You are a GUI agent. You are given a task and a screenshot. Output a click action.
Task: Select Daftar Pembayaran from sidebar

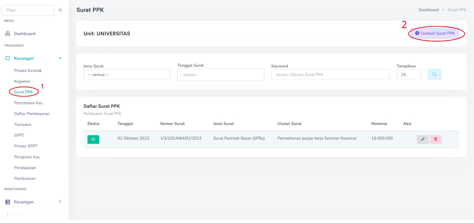32,114
